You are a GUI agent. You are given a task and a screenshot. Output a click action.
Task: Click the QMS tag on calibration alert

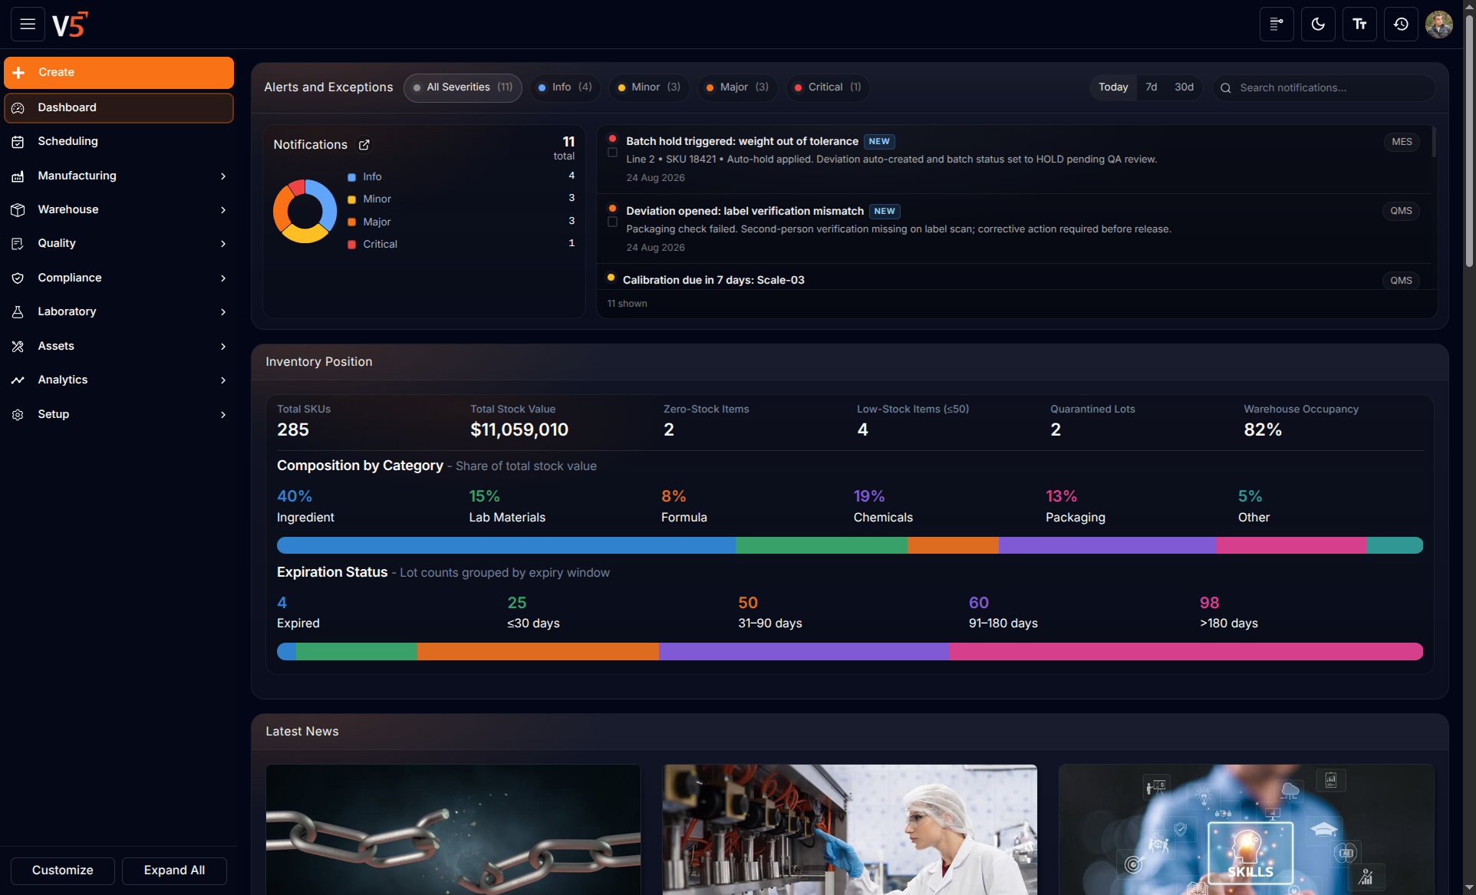tap(1401, 281)
